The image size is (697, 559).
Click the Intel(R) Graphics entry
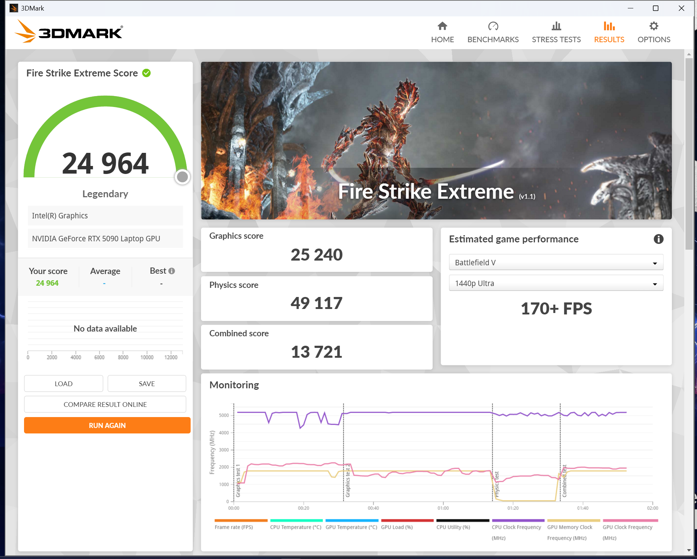pos(105,215)
